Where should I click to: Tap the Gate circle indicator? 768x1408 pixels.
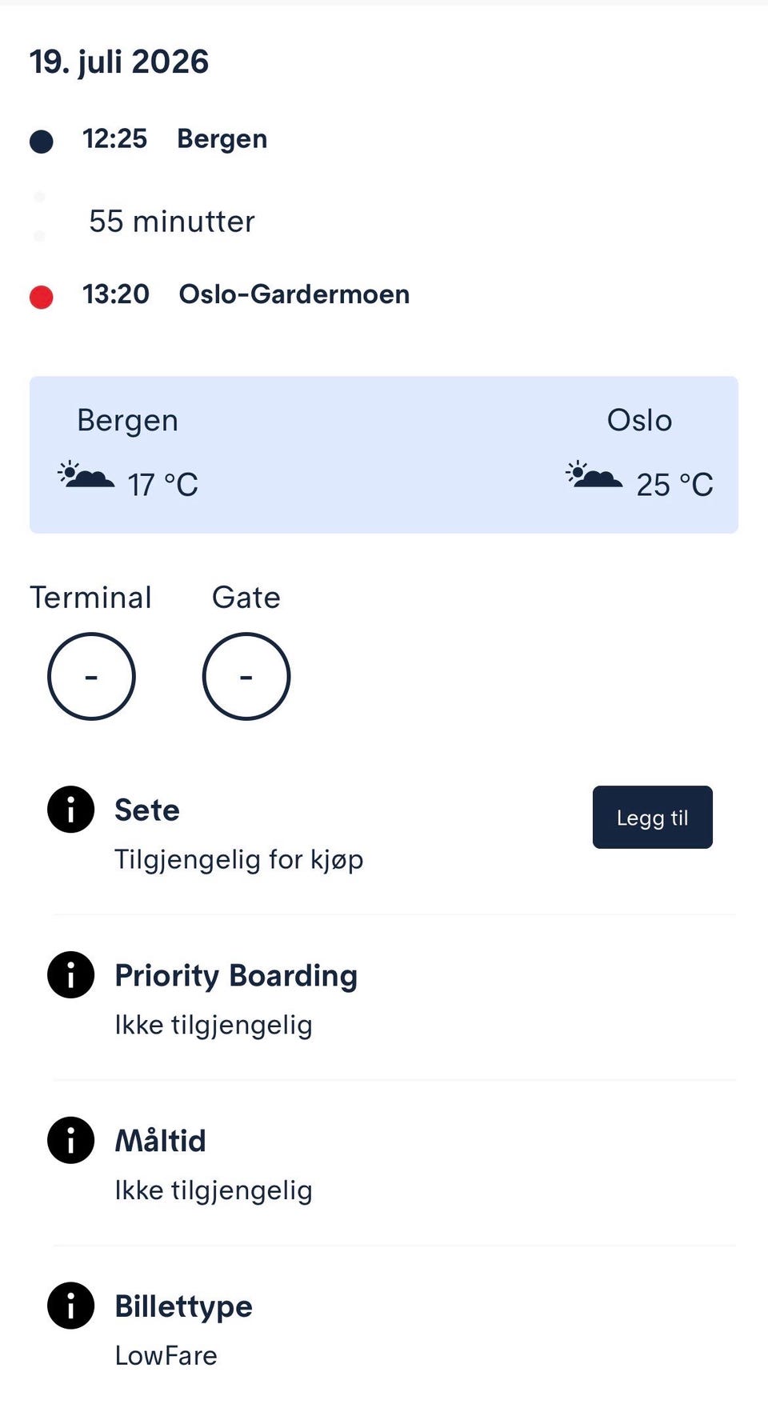[x=246, y=677]
